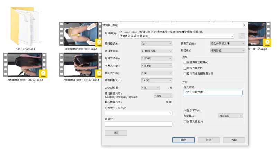Click the 参数 parameters input field
Screen dimensions: 277x158
click(x=138, y=124)
